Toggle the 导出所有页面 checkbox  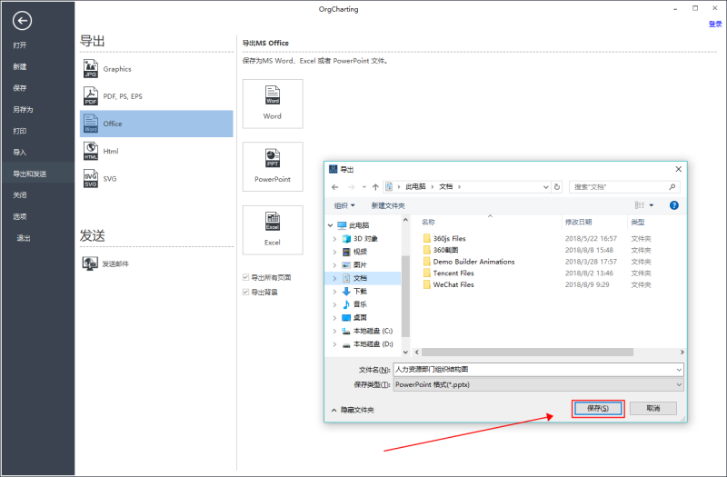(245, 277)
